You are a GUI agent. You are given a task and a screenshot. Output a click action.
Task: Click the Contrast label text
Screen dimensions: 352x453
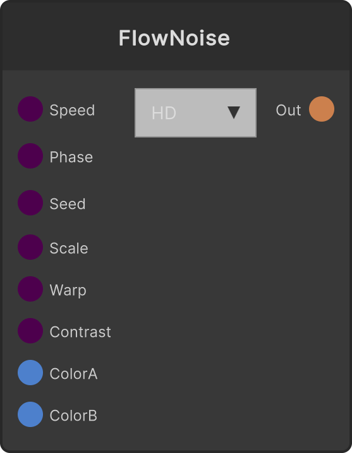point(80,331)
